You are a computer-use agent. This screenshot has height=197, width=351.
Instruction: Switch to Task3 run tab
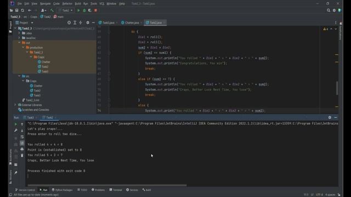30,118
